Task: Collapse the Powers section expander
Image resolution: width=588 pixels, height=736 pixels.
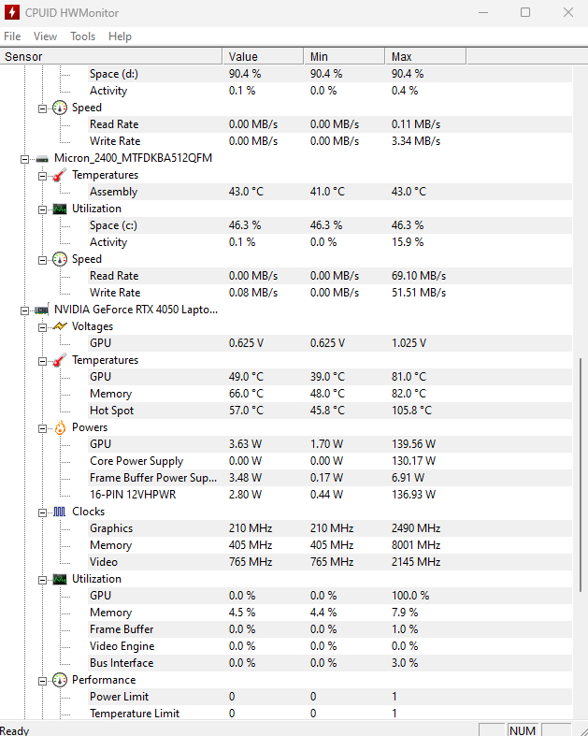Action: pyautogui.click(x=42, y=427)
